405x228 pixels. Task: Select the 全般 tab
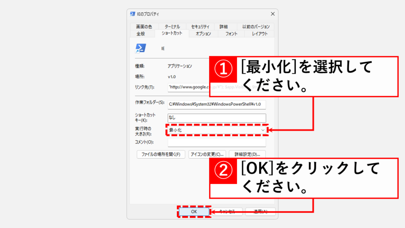[x=141, y=34]
